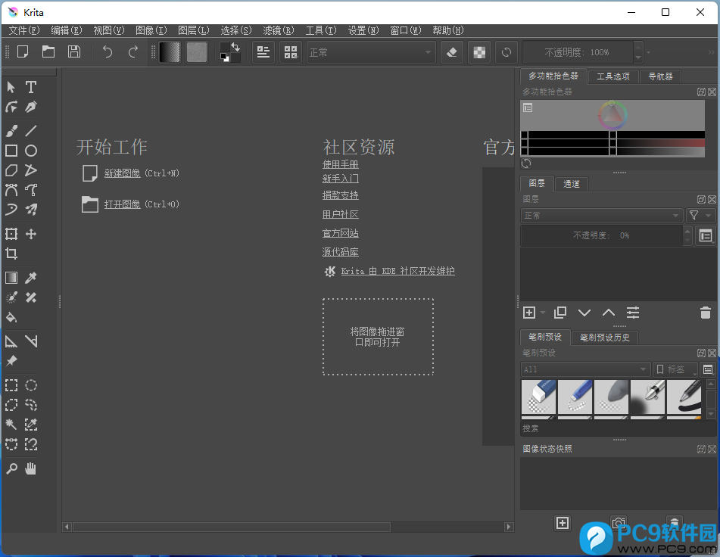Select the Rectangle tool

click(11, 151)
